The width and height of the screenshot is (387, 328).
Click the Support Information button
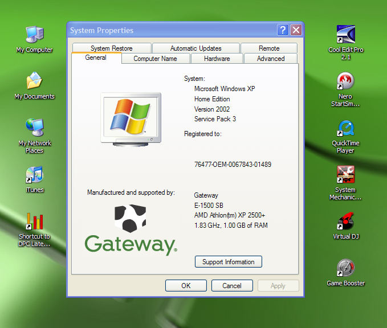click(x=229, y=262)
